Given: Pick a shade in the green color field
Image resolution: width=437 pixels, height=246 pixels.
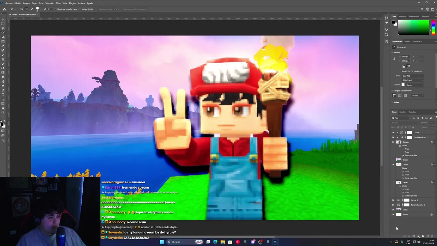Looking at the screenshot, I should point(413,27).
